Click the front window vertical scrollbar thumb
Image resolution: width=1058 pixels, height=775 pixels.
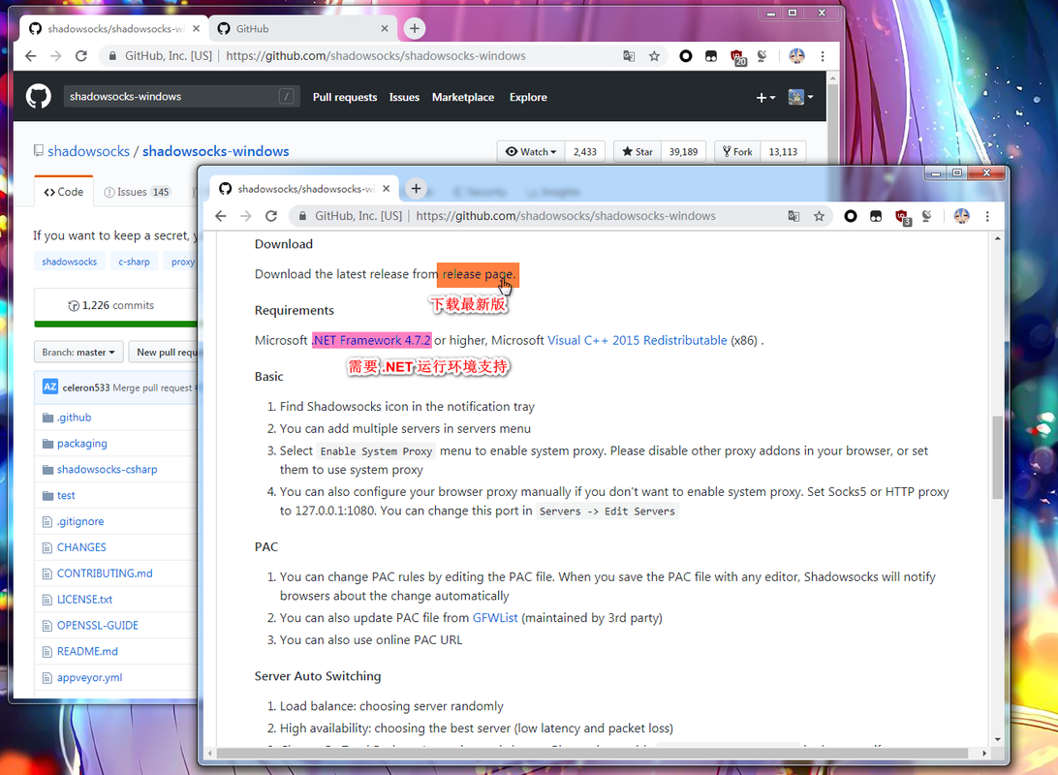pyautogui.click(x=997, y=457)
